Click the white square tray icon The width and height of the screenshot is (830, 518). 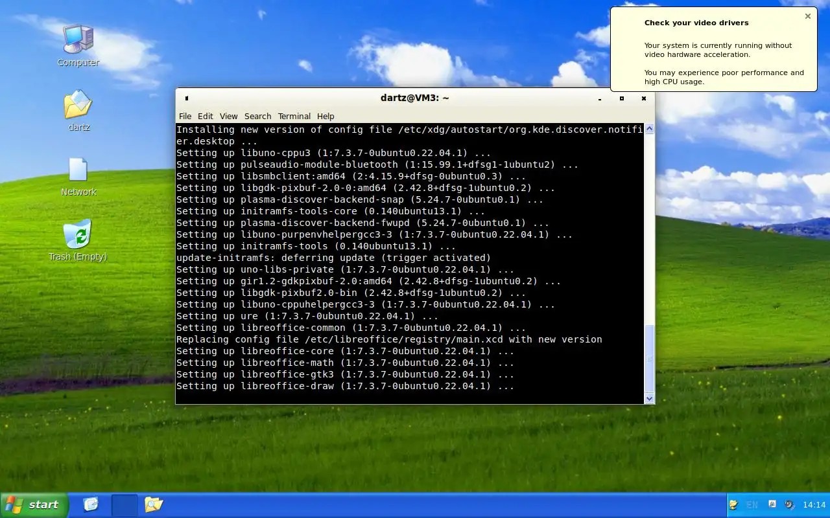point(772,504)
